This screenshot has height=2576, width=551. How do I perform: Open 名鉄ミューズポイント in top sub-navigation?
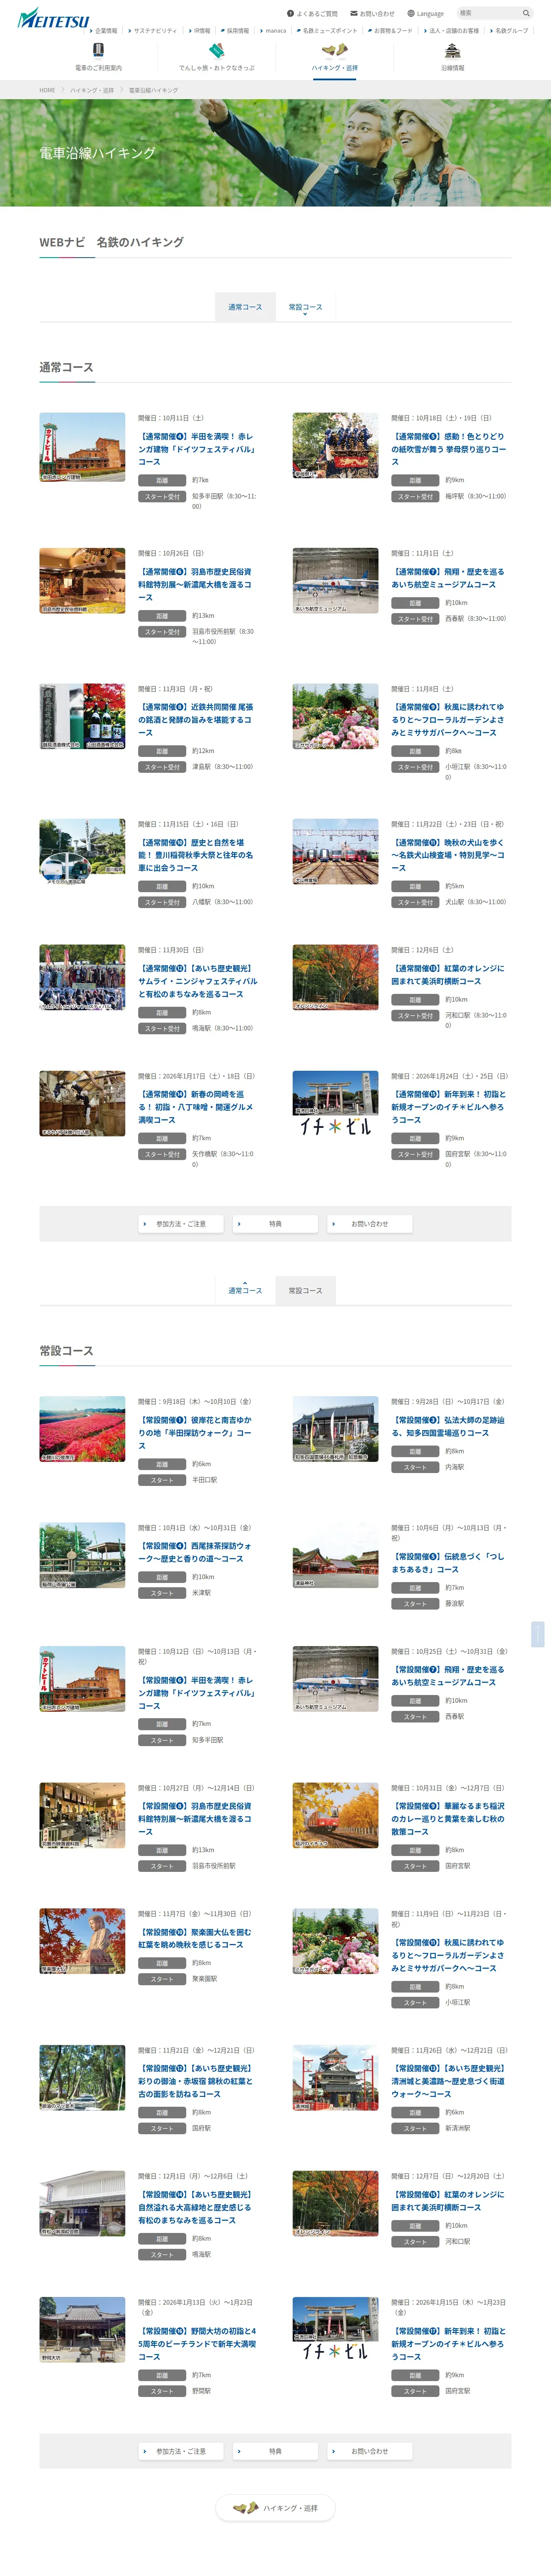[327, 31]
